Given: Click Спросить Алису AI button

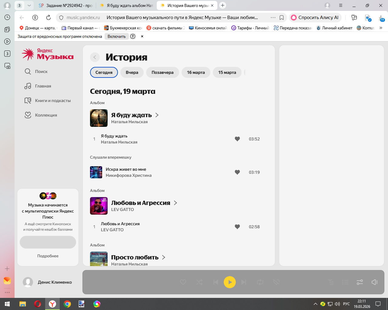Looking at the screenshot, I should pos(315,18).
